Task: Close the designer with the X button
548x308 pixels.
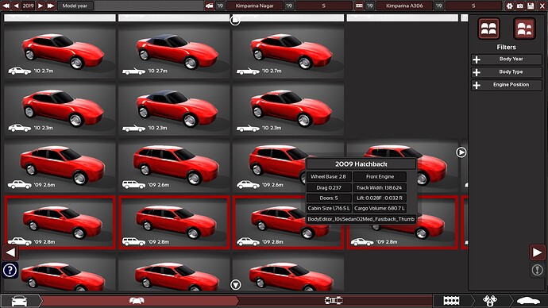Action: click(x=542, y=6)
